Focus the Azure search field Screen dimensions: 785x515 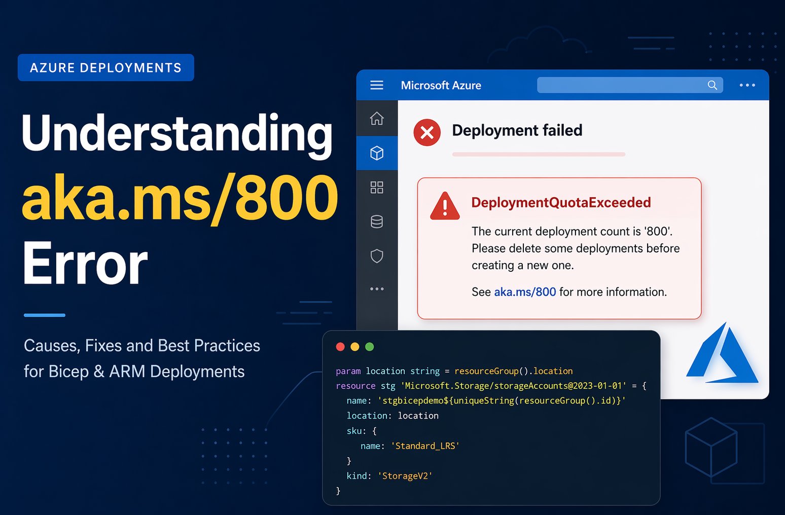(630, 85)
